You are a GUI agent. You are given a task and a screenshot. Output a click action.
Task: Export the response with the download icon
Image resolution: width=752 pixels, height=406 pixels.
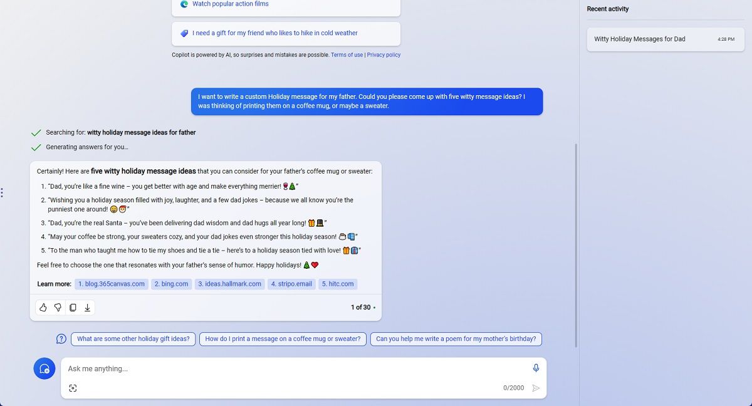pos(88,308)
